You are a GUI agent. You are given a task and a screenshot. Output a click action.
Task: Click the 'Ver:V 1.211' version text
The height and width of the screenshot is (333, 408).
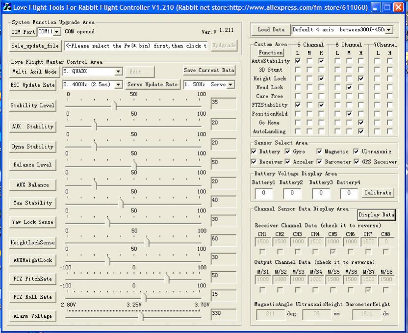click(x=218, y=31)
